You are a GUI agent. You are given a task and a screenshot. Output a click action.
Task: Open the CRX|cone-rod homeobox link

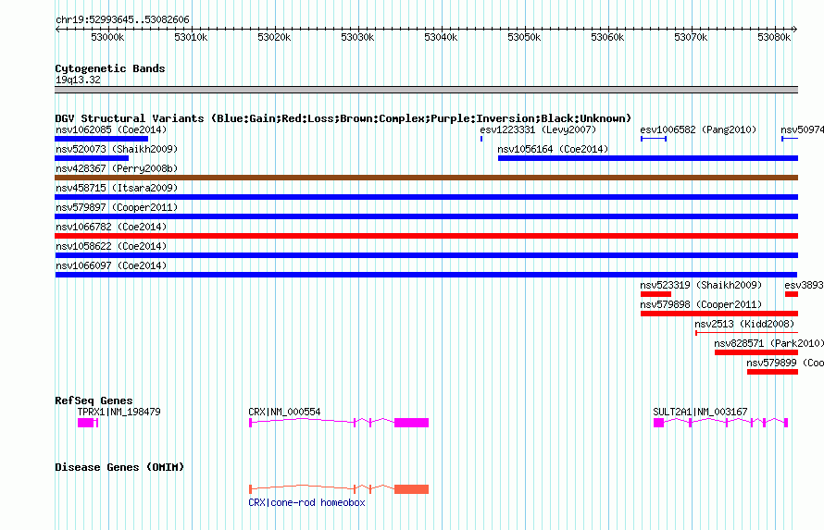(x=306, y=502)
